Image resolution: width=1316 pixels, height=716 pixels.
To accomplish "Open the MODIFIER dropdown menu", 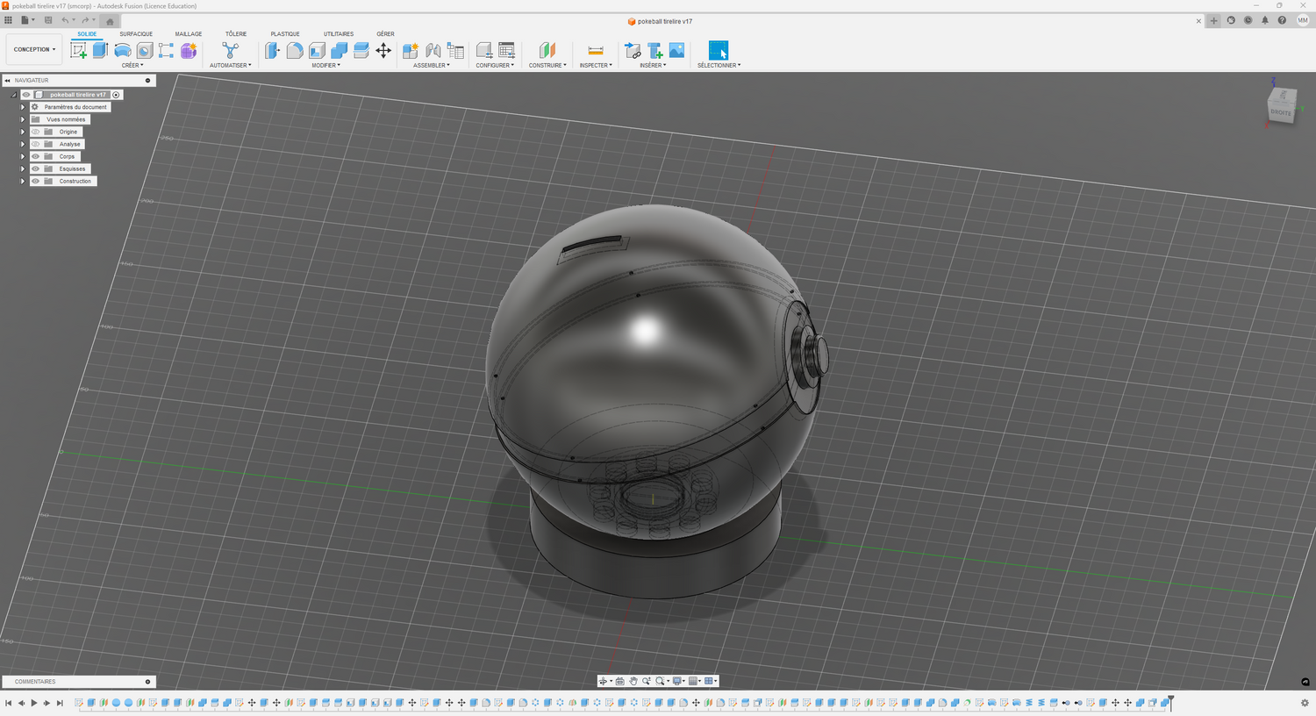I will tap(325, 65).
